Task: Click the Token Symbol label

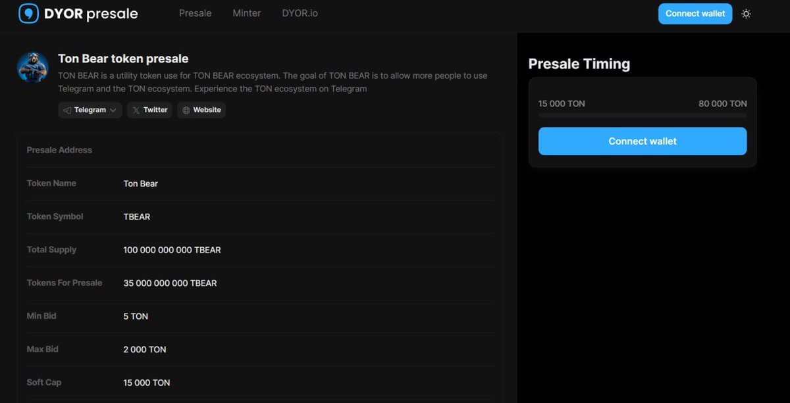Action: click(55, 216)
